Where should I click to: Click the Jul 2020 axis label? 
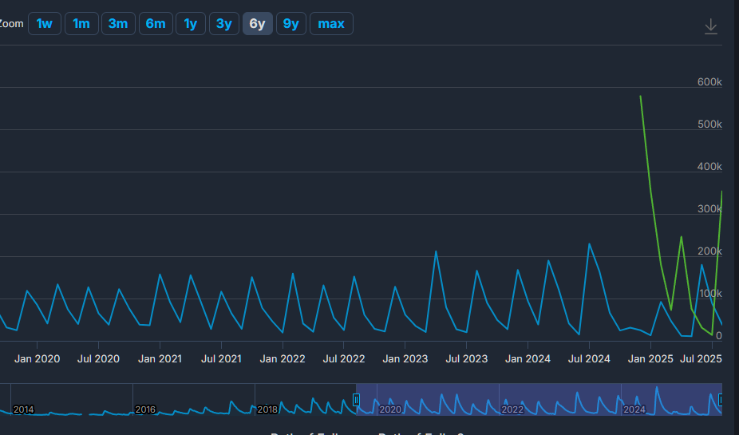(98, 359)
